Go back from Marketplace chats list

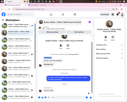[3, 20]
